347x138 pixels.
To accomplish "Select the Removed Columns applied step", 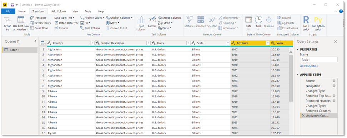I will tap(318, 111).
